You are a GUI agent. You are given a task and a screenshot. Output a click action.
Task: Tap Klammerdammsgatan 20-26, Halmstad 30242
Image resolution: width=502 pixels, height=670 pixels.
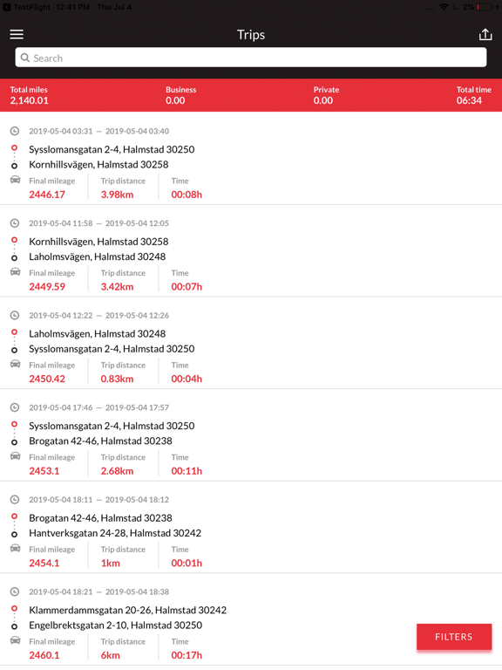(x=127, y=610)
